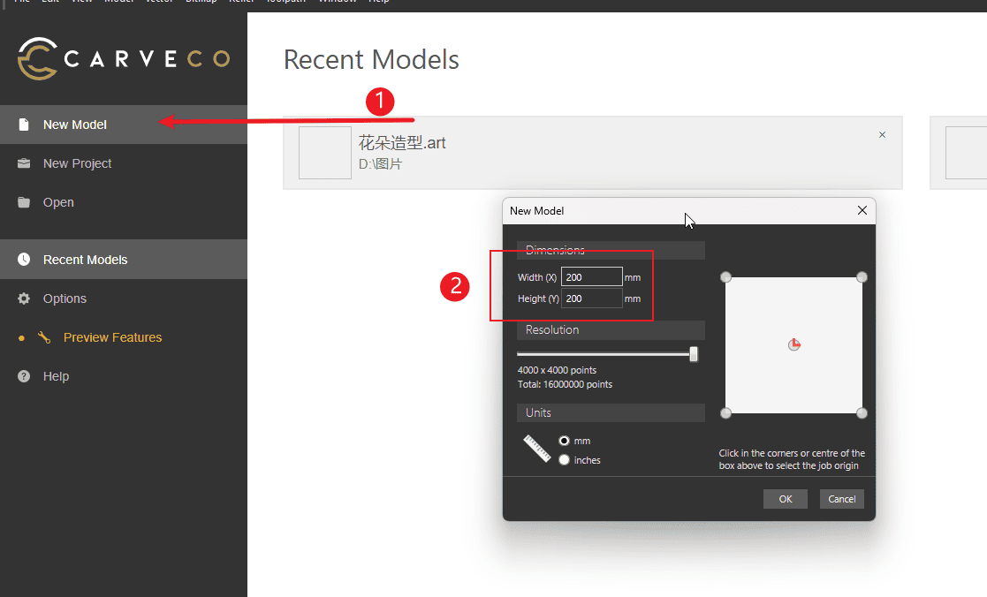Click the Open folder icon in sidebar

click(x=24, y=202)
